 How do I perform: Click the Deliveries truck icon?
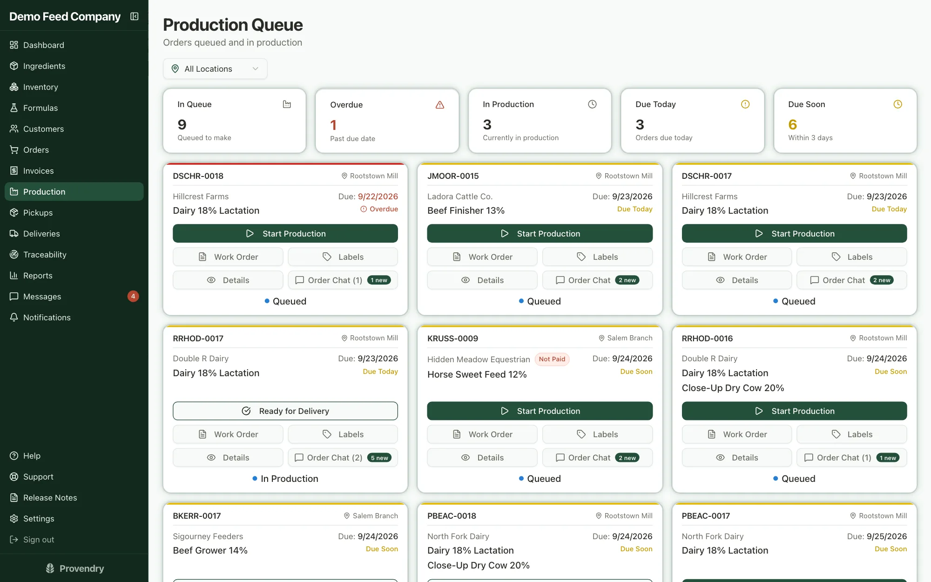point(14,234)
